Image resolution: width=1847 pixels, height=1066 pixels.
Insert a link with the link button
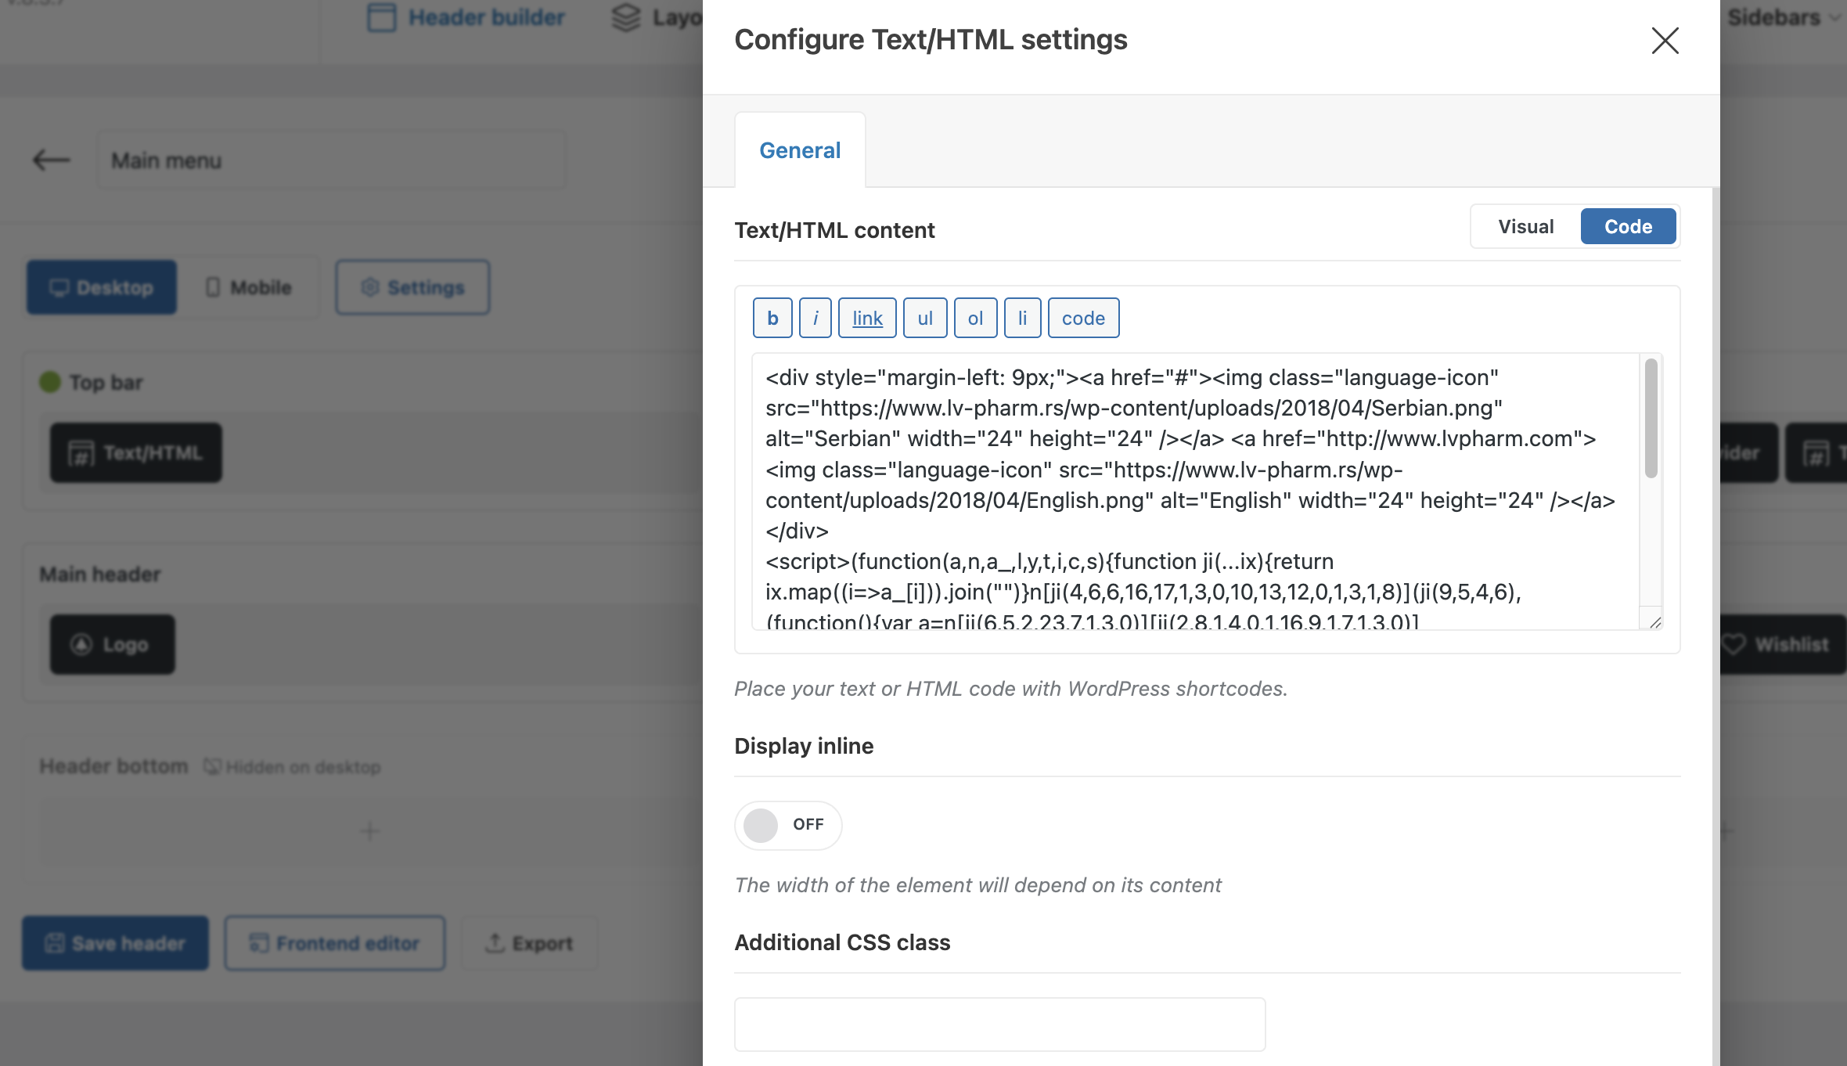coord(867,318)
